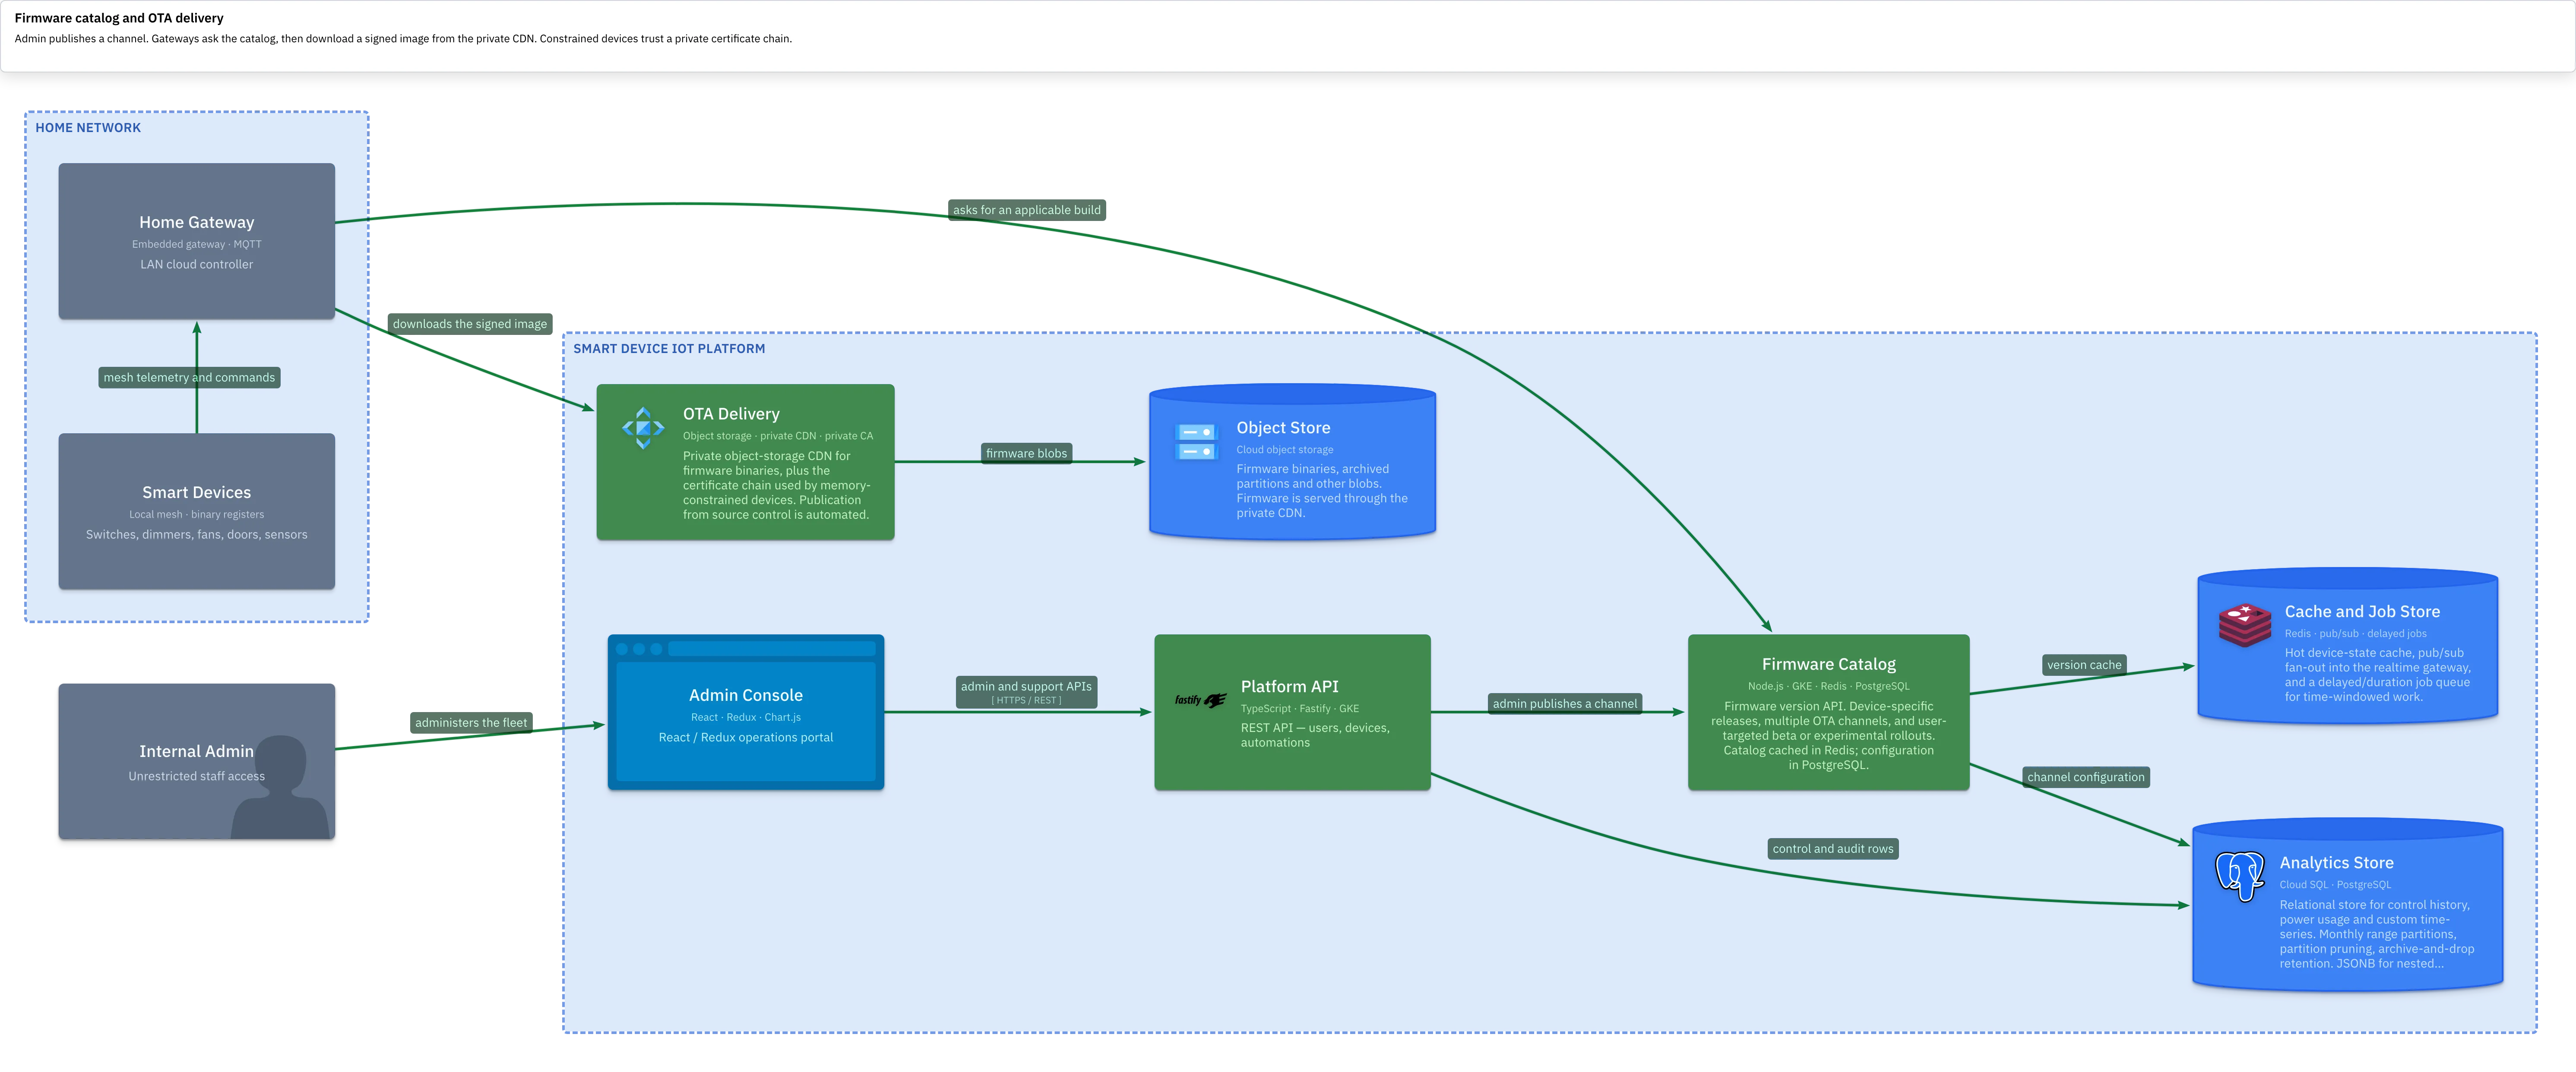
Task: Click 'LAN cloud controller' description
Action: [x=197, y=265]
